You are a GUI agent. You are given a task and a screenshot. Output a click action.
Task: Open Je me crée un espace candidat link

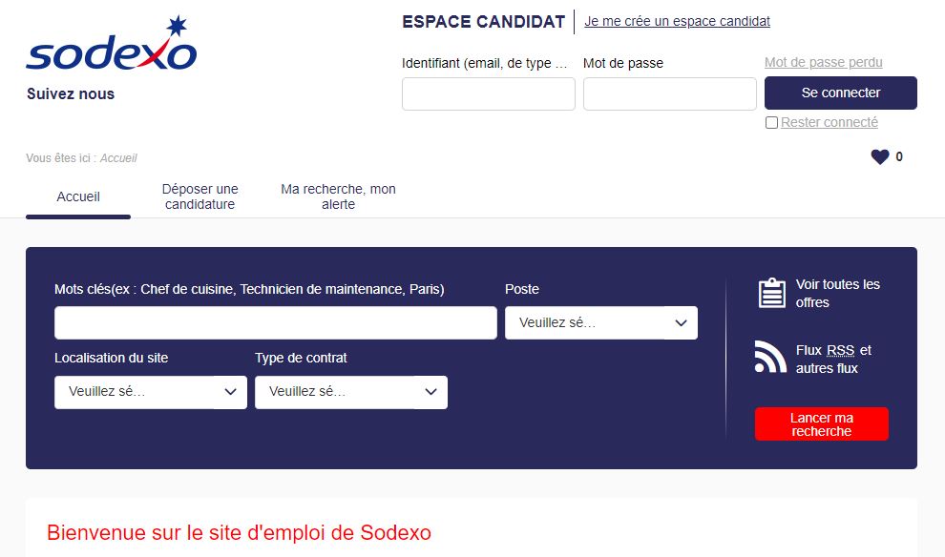click(677, 21)
